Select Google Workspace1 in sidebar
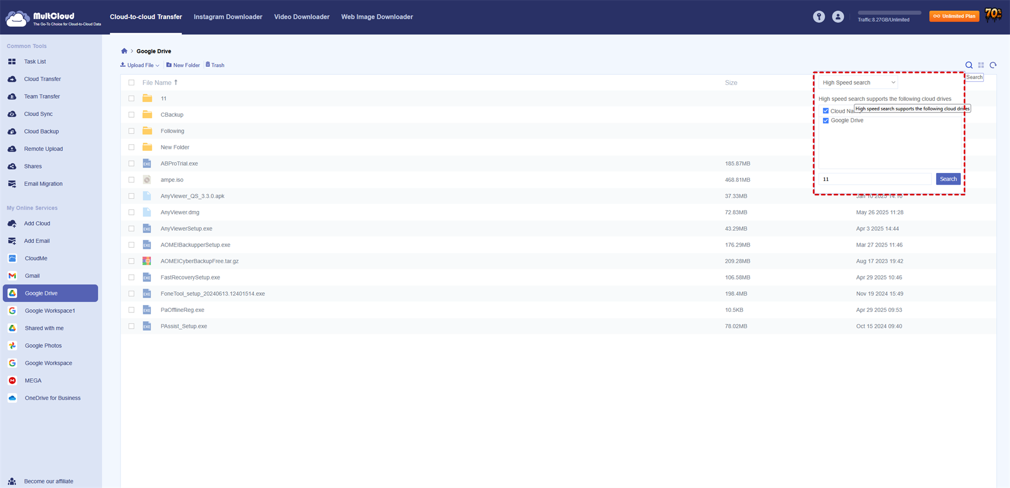The image size is (1010, 488). click(50, 311)
